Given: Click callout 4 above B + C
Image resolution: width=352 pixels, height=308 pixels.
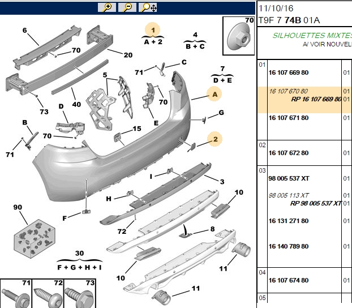Looking at the screenshot, I should tap(195, 35).
